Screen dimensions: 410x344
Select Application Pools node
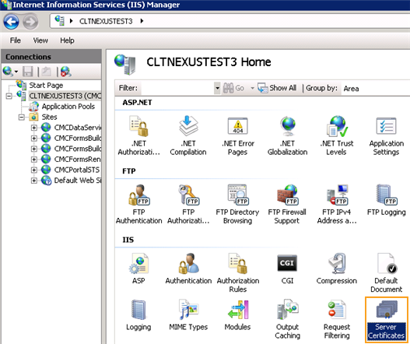tap(68, 107)
